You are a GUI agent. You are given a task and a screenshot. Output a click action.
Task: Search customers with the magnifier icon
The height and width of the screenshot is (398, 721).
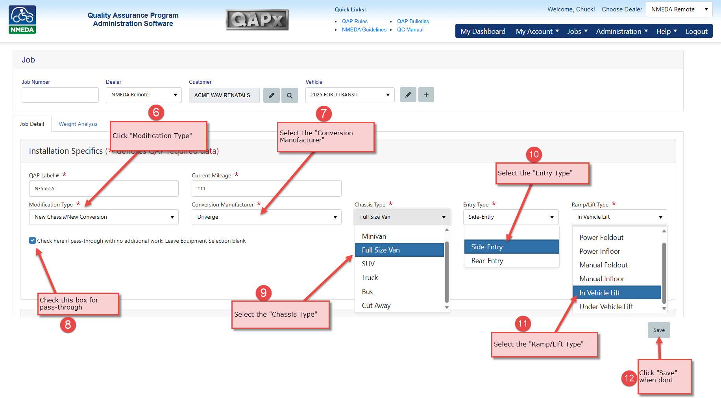(290, 95)
